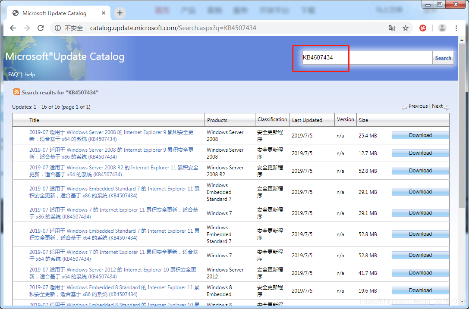Viewport: 469px width, 309px height.
Task: Click the browser forward arrow
Action: pos(27,28)
